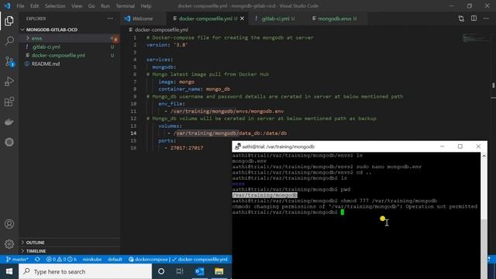Viewport: 496px width, 279px height.
Task: Open the Run and Debug view
Action: [x=9, y=81]
